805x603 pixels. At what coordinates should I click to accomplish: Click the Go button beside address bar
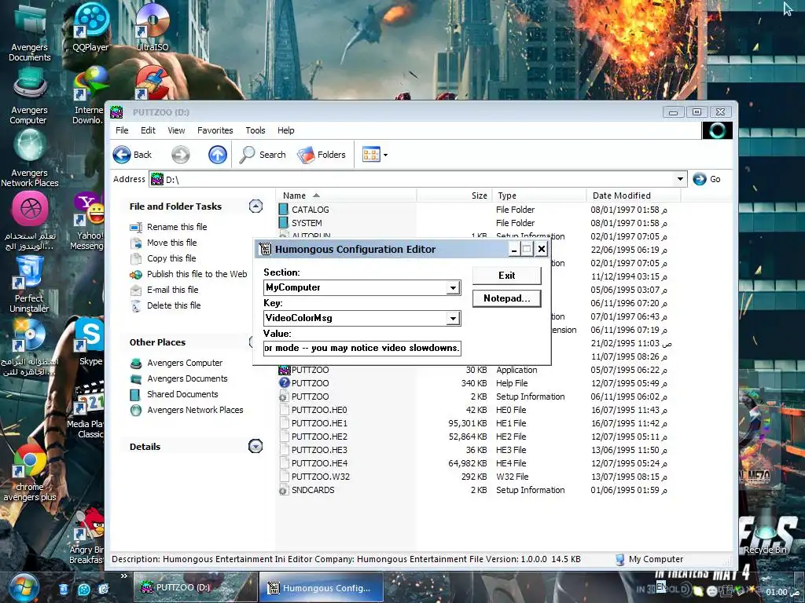coord(707,179)
